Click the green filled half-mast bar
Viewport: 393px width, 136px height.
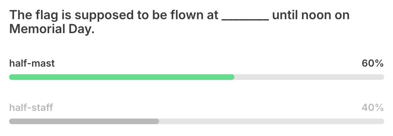pyautogui.click(x=122, y=77)
